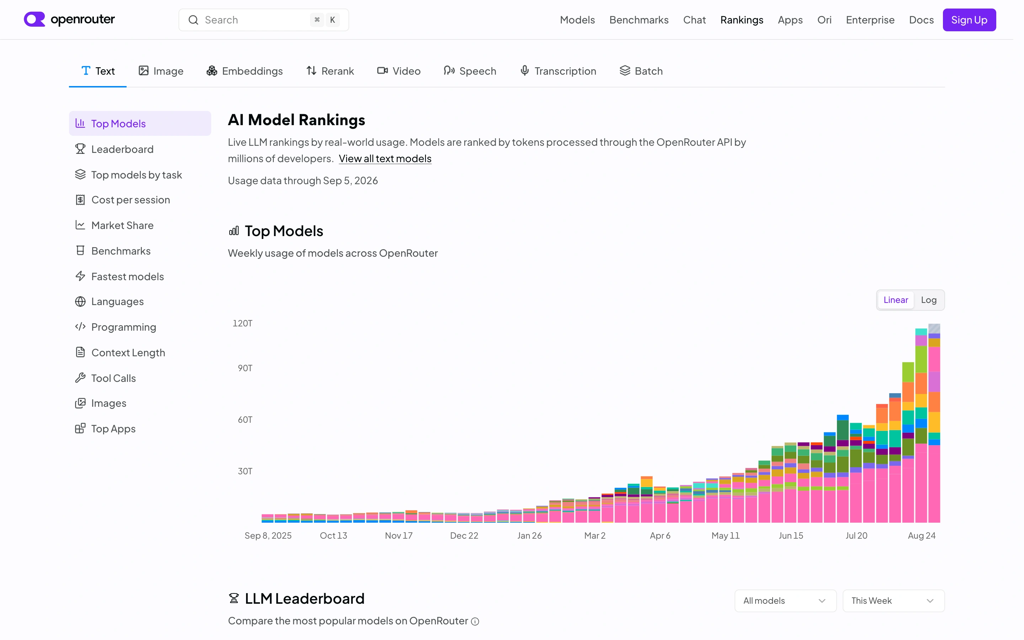Click the search magnifier icon

193,20
